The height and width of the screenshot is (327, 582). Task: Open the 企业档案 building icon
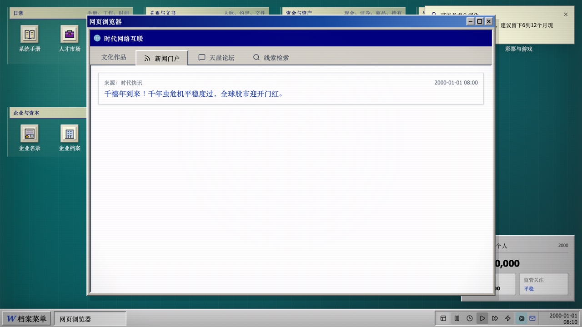click(x=70, y=138)
